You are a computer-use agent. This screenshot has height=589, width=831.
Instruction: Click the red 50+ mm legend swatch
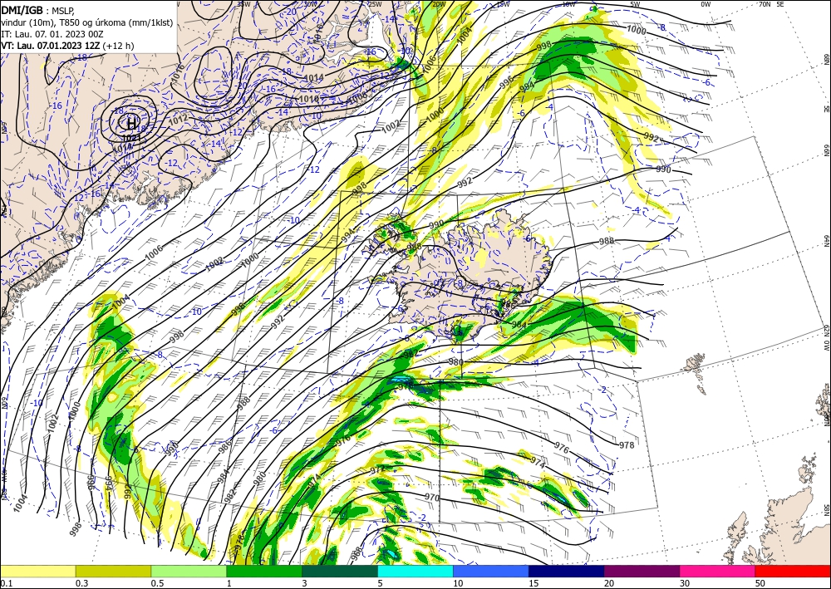(793, 571)
